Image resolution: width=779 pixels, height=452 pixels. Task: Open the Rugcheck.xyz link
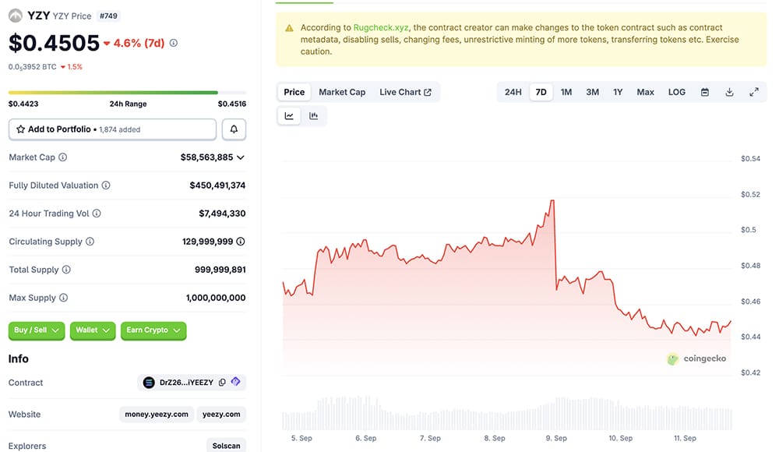pos(381,27)
